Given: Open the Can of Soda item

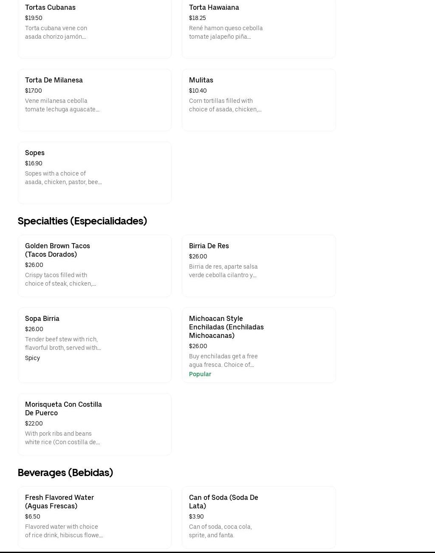Looking at the screenshot, I should click(258, 517).
